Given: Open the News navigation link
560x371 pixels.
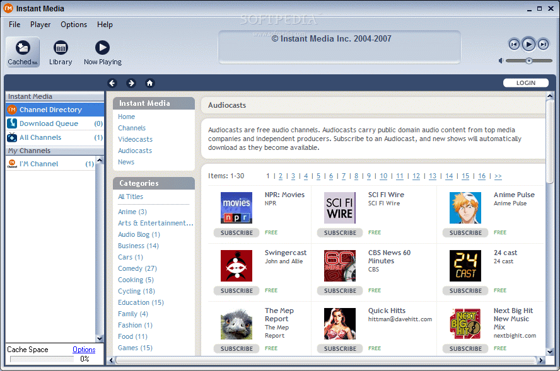Looking at the screenshot, I should pyautogui.click(x=126, y=162).
